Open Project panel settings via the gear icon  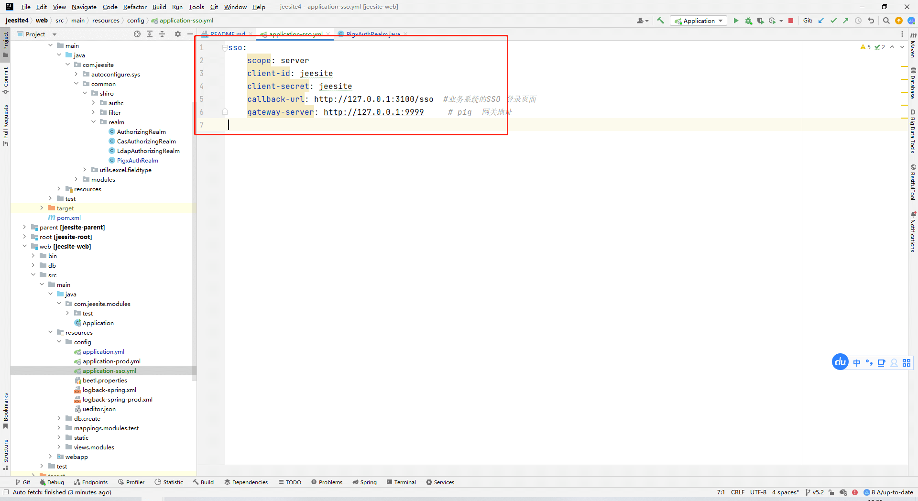click(178, 34)
